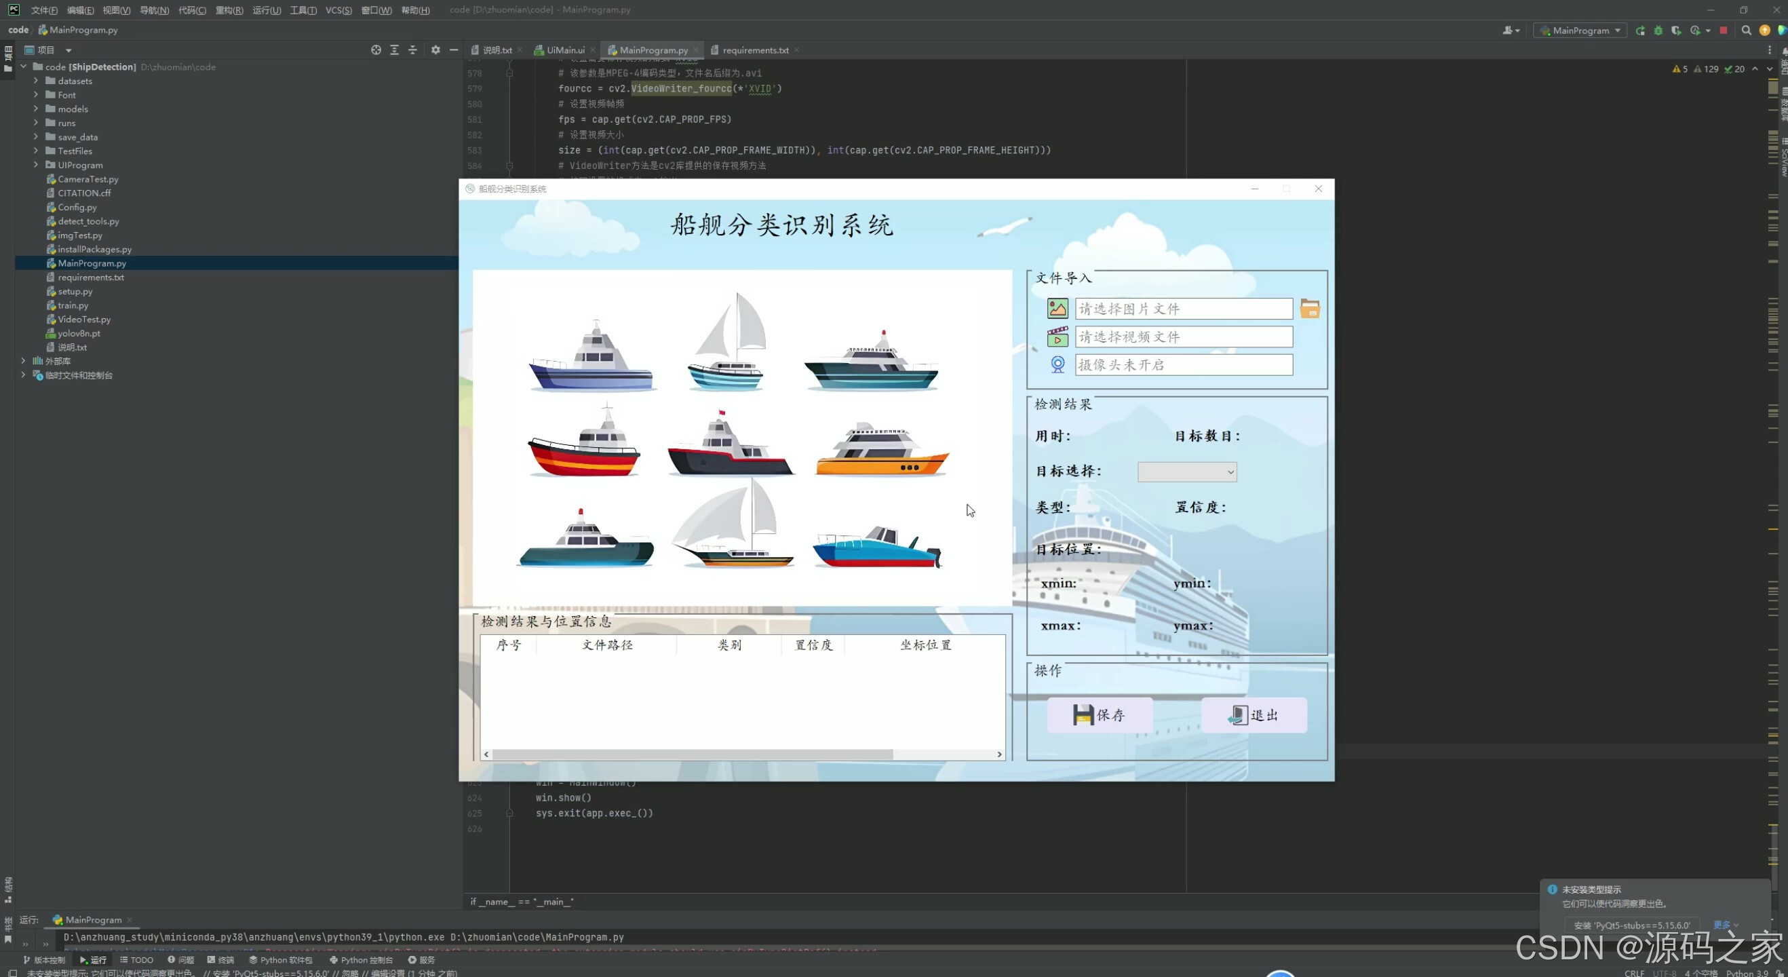The image size is (1788, 977).
Task: Open the Services (服务) tool window
Action: click(421, 959)
